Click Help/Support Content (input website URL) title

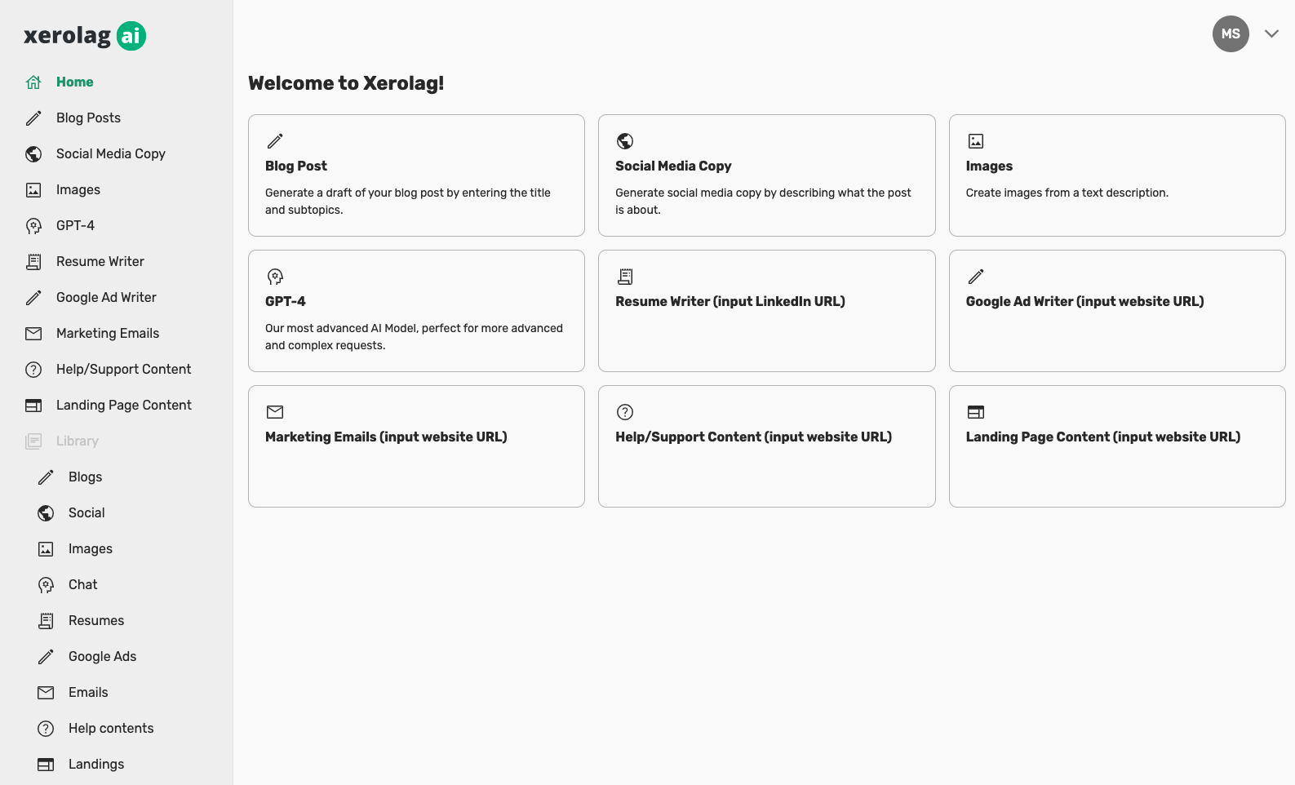click(753, 437)
